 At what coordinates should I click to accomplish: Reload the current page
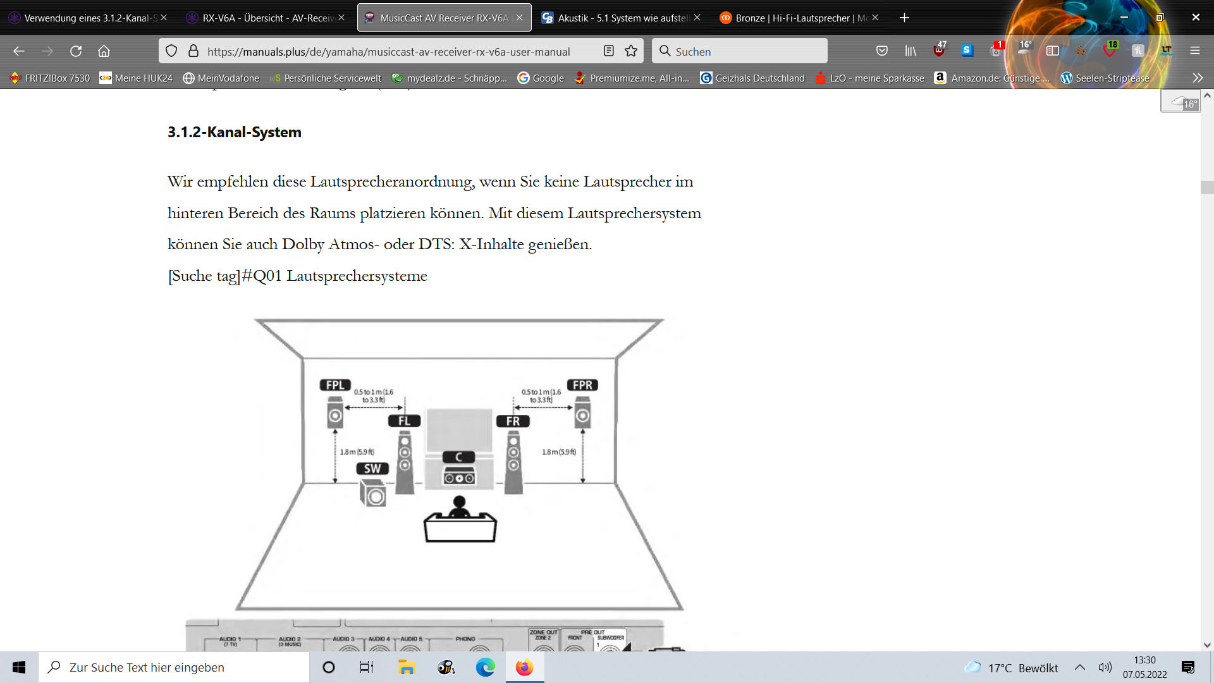point(76,51)
